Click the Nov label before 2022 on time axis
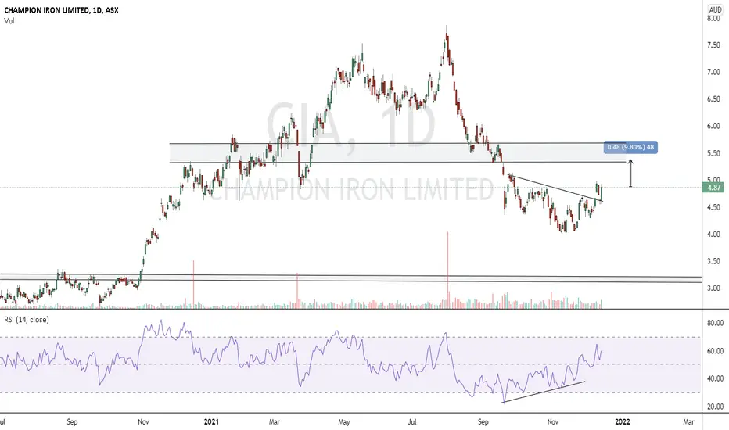Image resolution: width=729 pixels, height=430 pixels. (552, 421)
